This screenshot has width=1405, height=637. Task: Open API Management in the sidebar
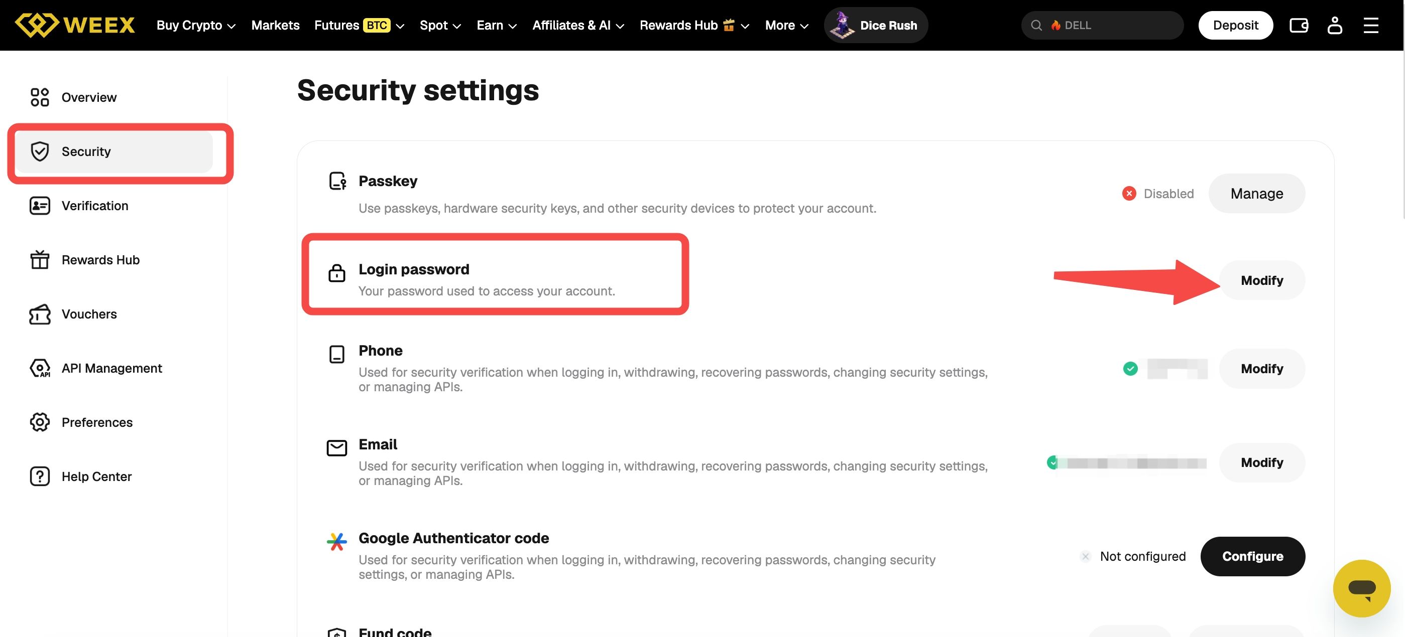pyautogui.click(x=113, y=368)
